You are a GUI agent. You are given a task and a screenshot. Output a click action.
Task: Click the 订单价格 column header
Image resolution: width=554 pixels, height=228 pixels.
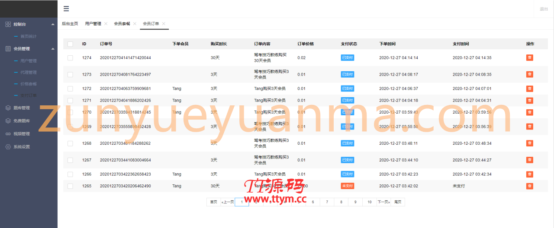[x=306, y=44]
